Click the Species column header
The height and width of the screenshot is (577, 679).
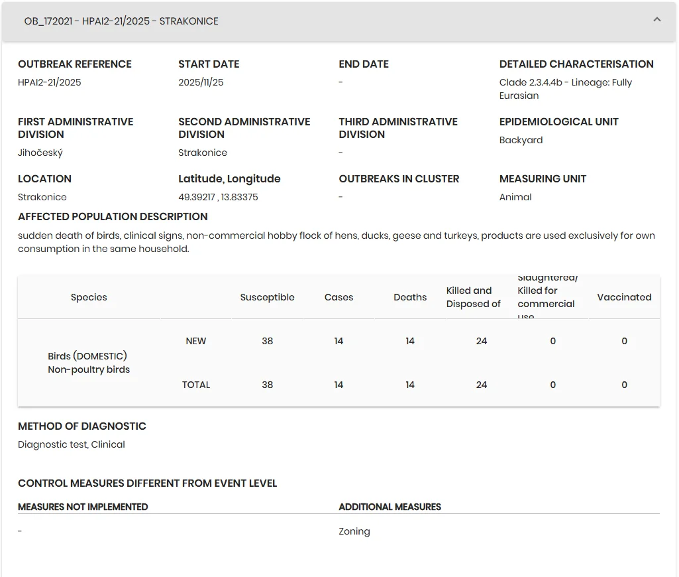[89, 297]
